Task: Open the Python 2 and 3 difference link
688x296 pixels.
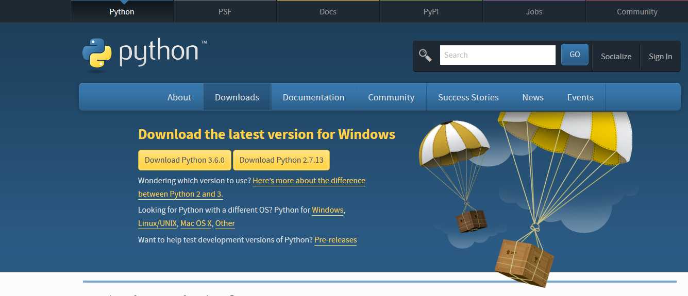Action: click(x=309, y=181)
